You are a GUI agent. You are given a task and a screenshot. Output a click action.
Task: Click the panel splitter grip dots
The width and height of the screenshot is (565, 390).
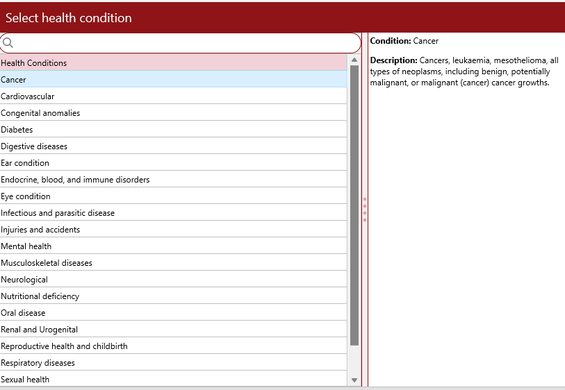pos(365,210)
